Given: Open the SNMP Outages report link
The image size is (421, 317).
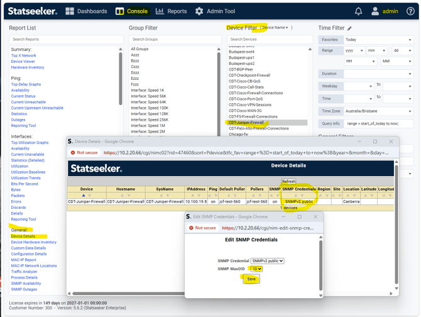Looking at the screenshot, I should click(x=24, y=289).
